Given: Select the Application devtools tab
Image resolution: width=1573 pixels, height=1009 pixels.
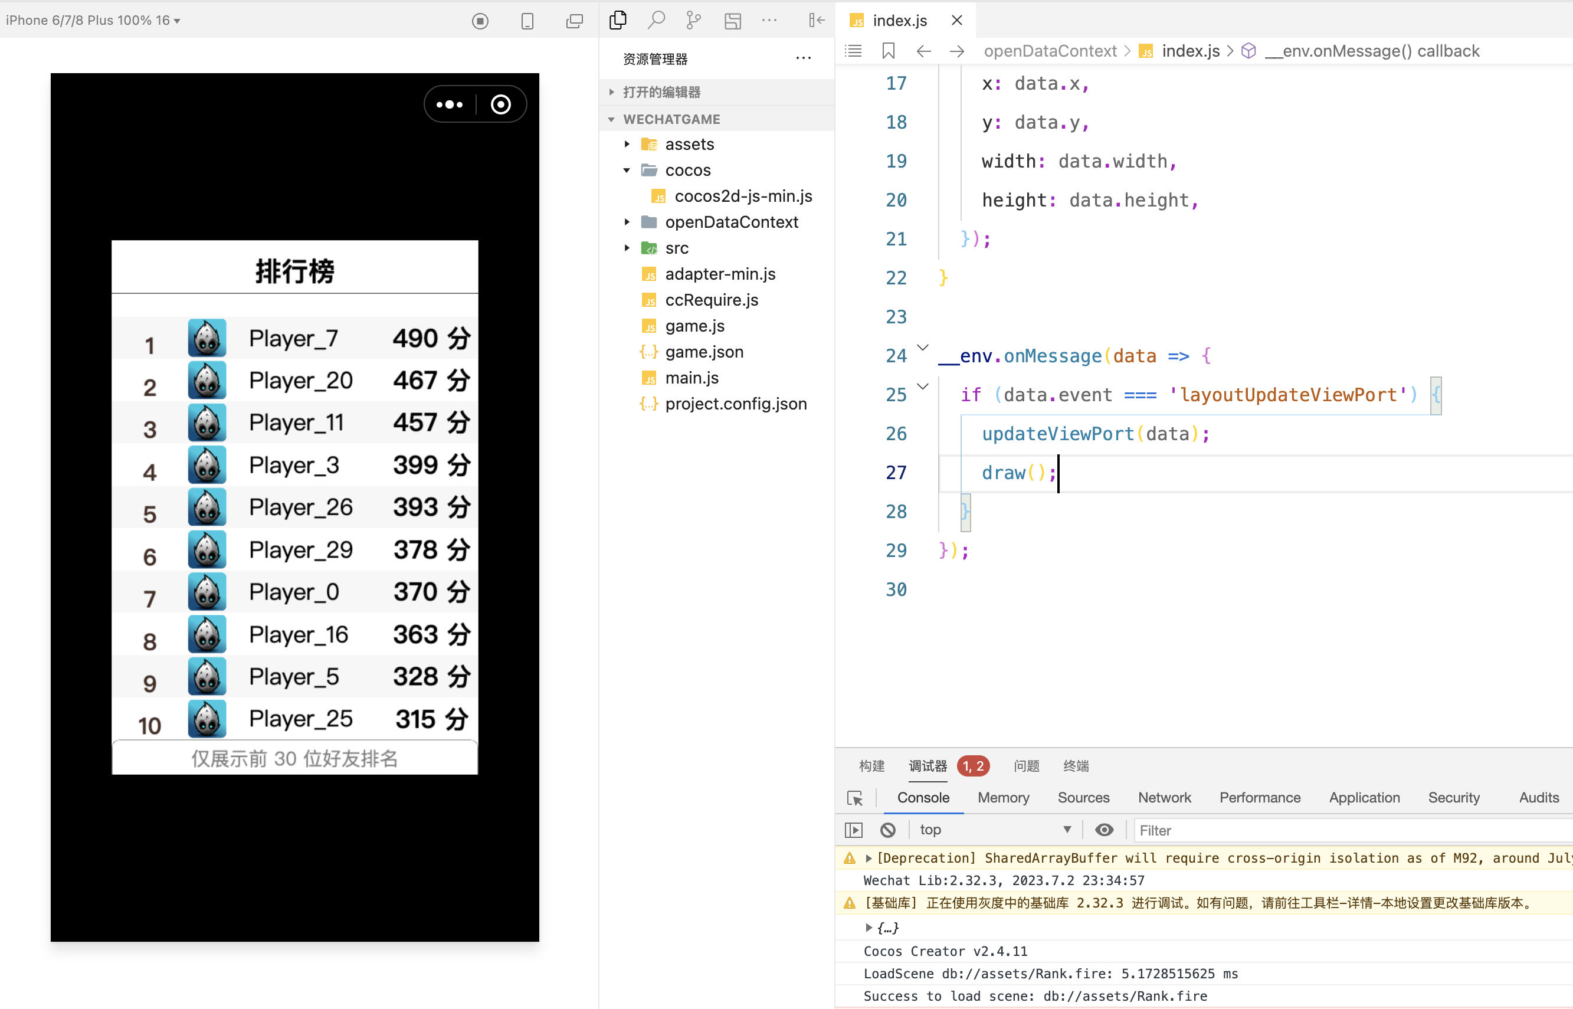Looking at the screenshot, I should pos(1365,798).
